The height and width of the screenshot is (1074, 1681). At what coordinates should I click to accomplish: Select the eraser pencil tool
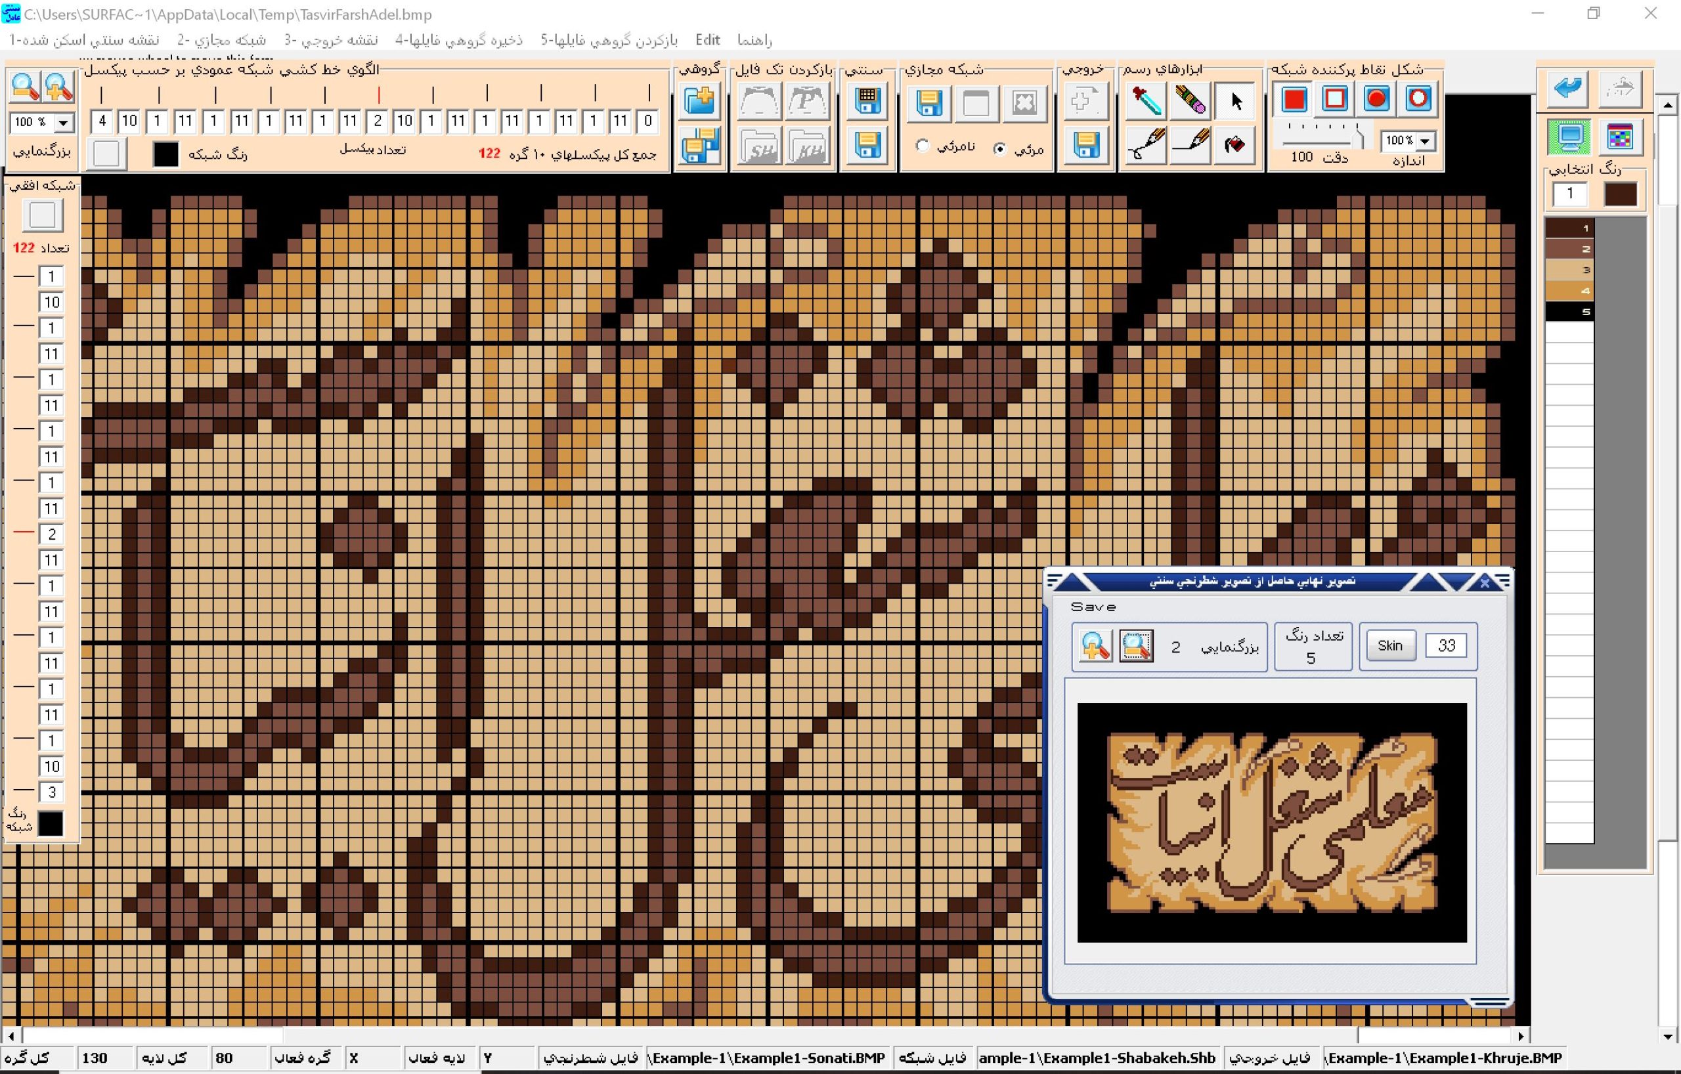click(x=1190, y=101)
